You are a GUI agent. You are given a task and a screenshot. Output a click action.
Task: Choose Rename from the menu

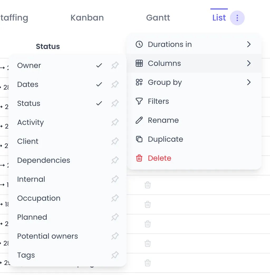point(194,120)
